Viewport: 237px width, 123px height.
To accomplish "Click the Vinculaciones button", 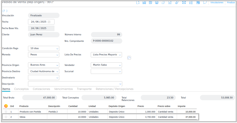I will click(x=217, y=3).
